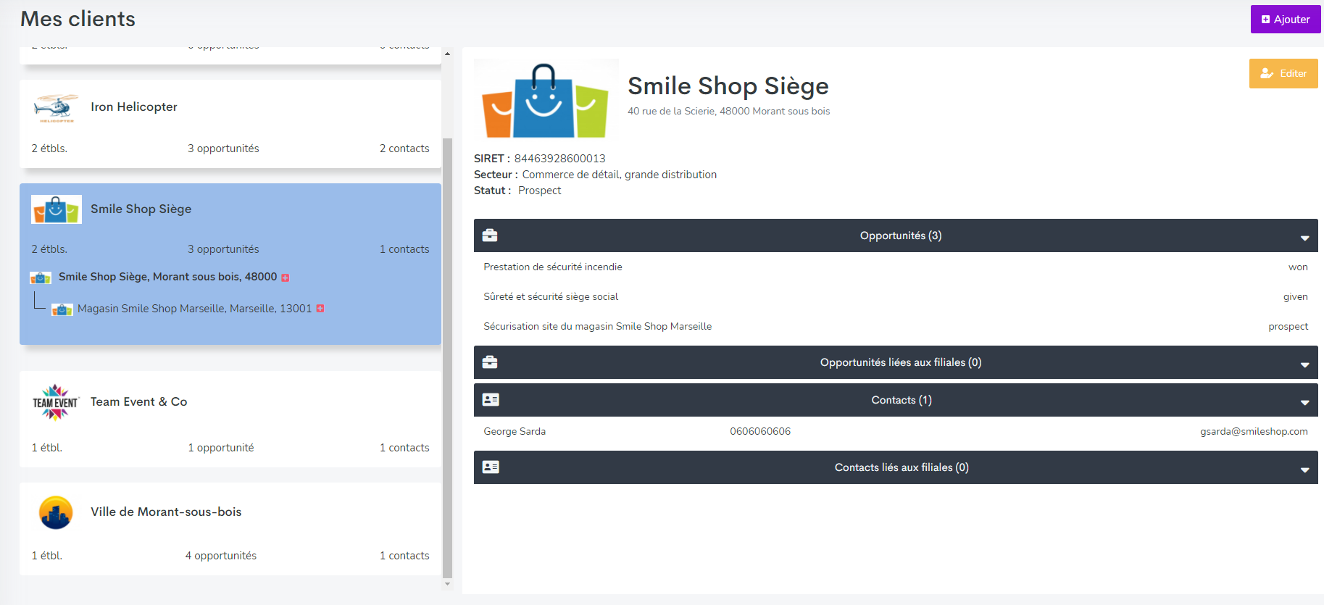Click the Smile Shop Siège card logo
1324x605 pixels.
coord(57,209)
